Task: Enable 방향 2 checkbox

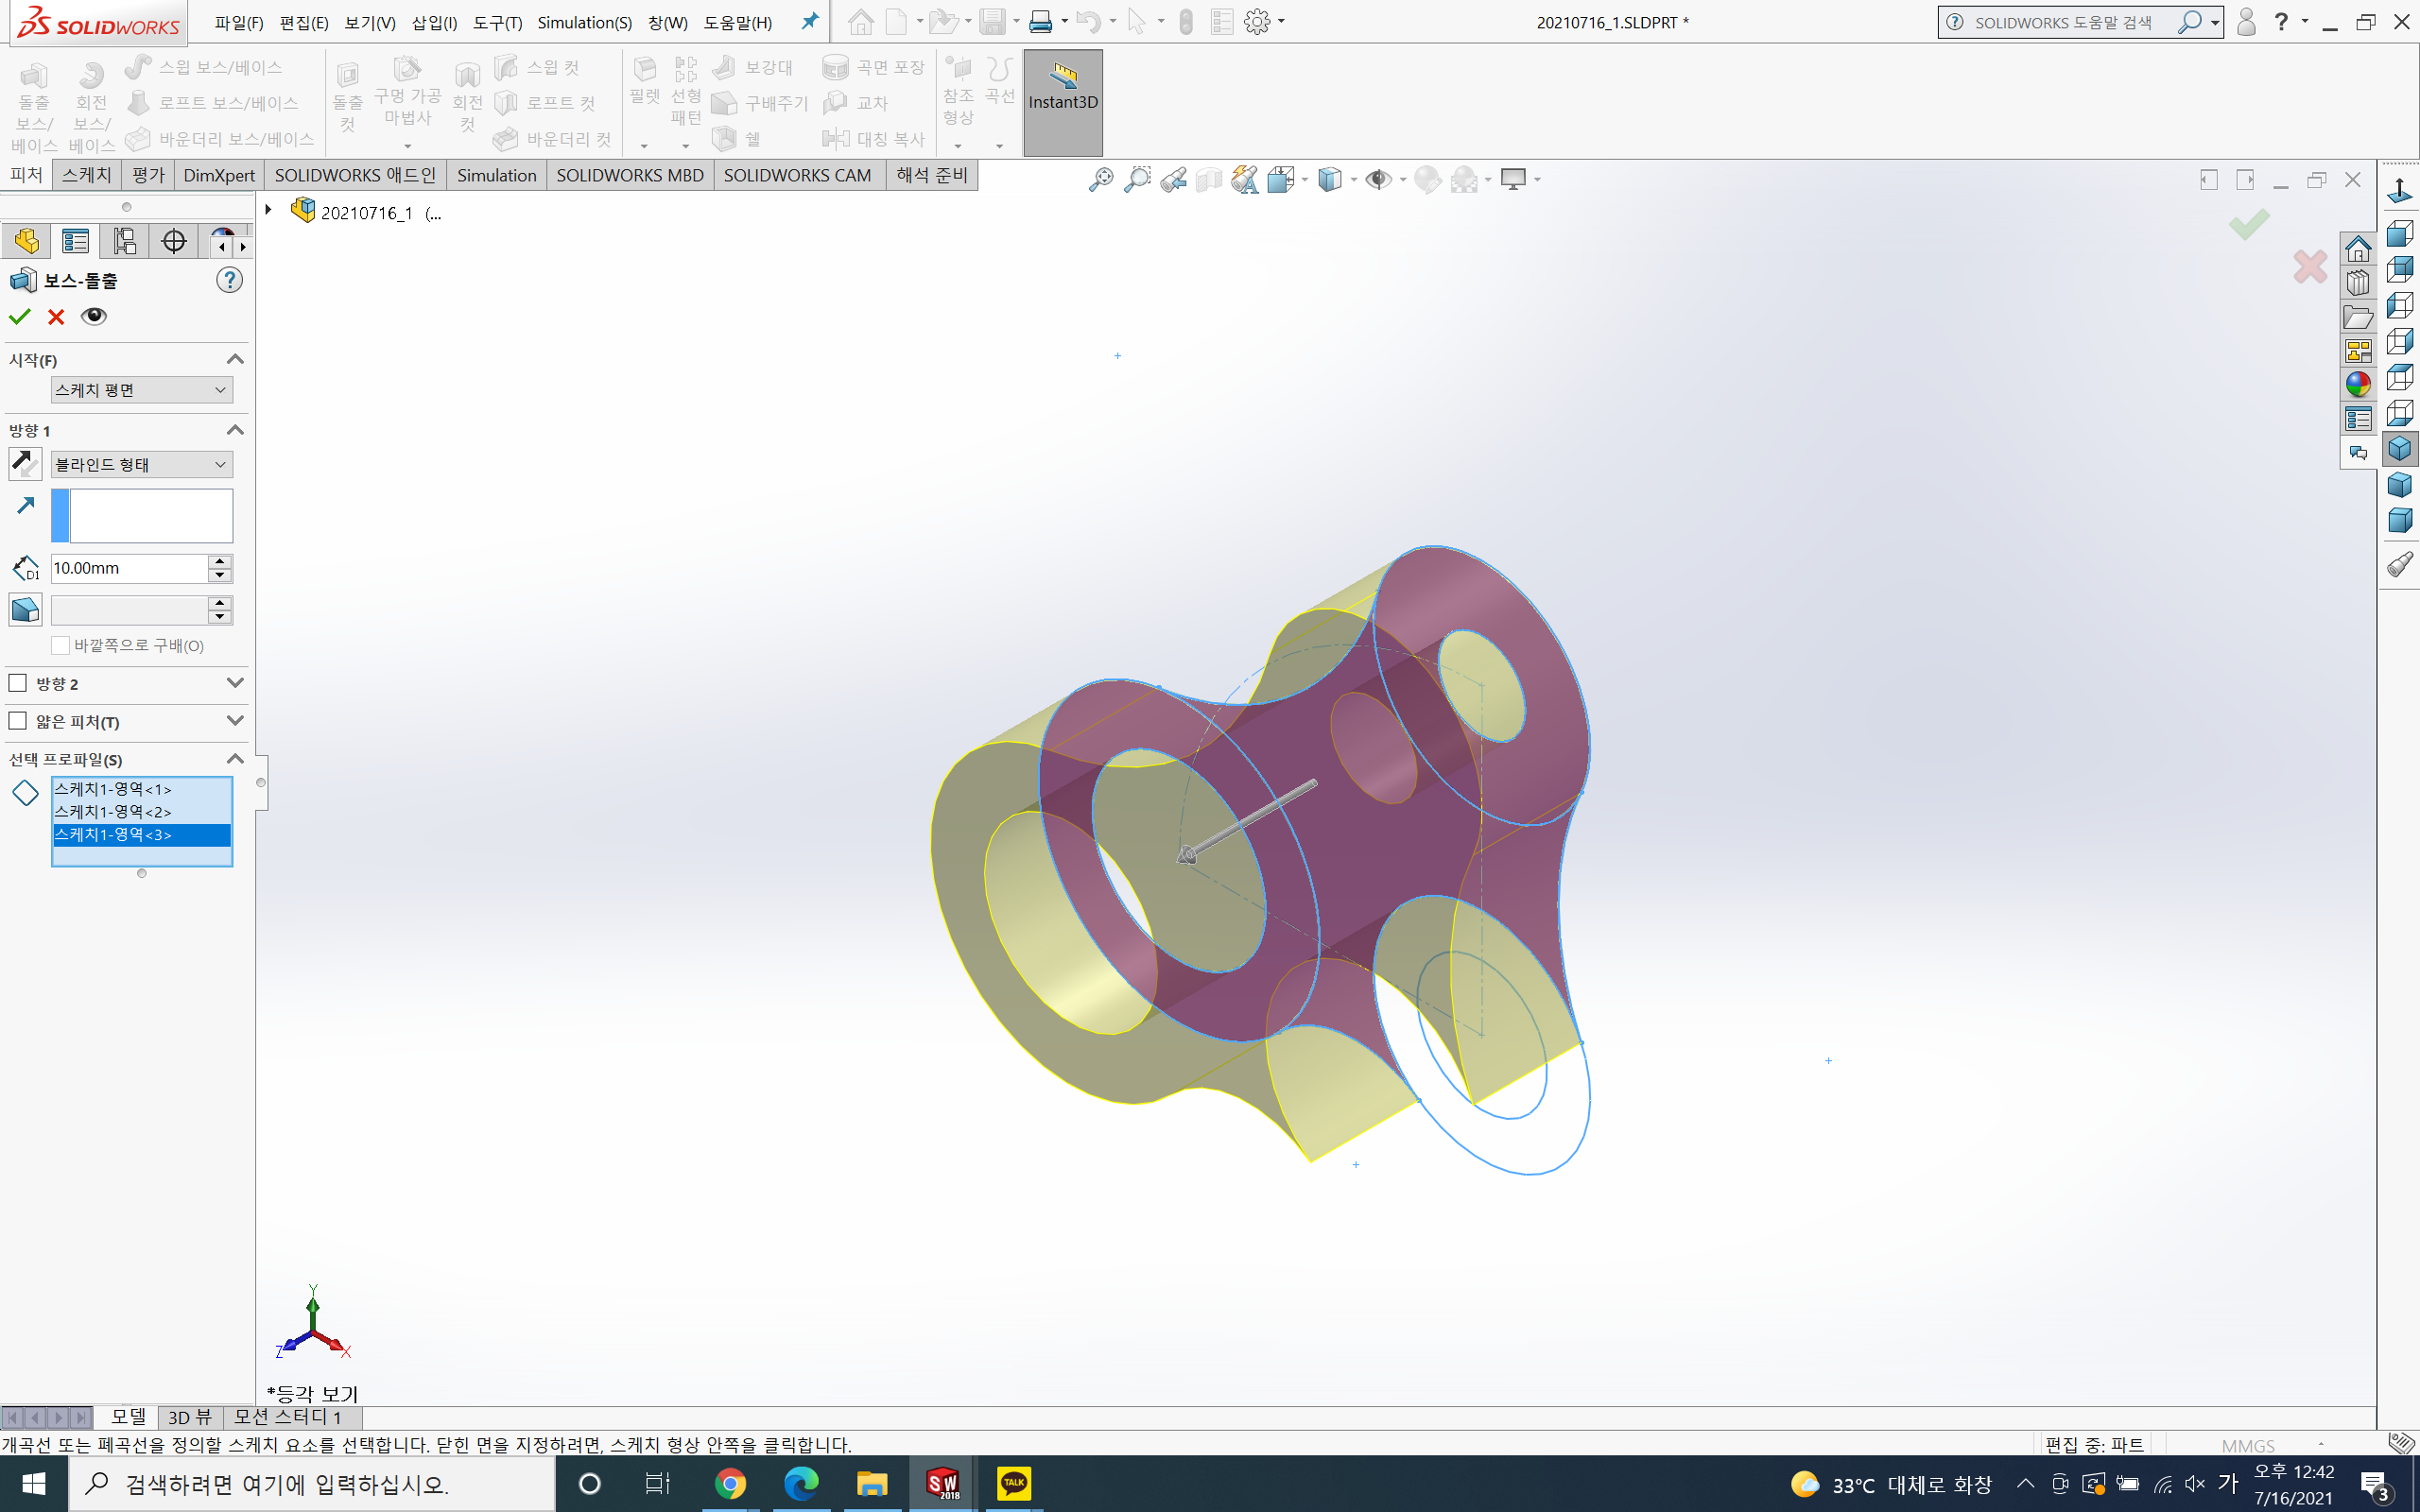Action: pyautogui.click(x=18, y=683)
